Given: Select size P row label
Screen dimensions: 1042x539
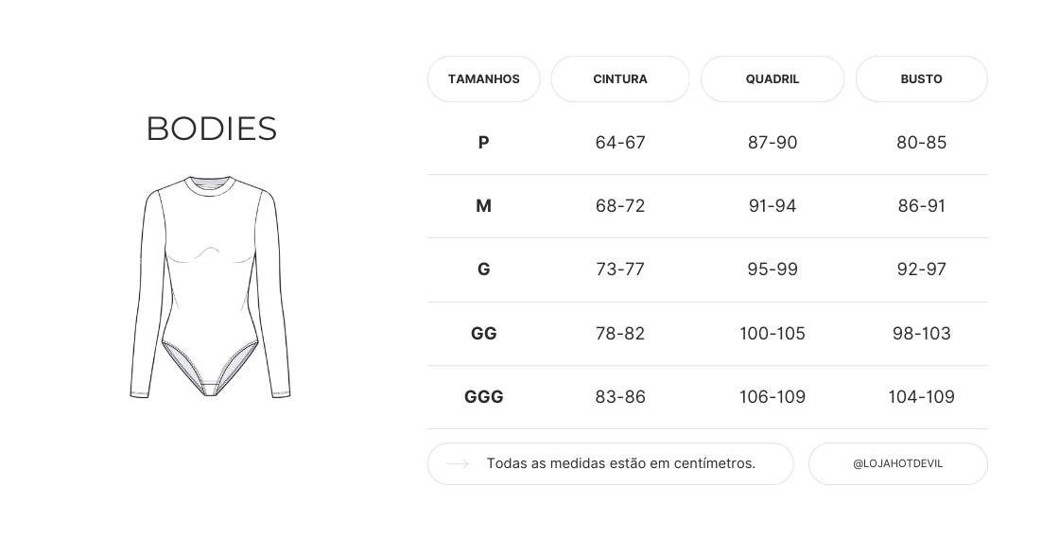Looking at the screenshot, I should point(483,143).
